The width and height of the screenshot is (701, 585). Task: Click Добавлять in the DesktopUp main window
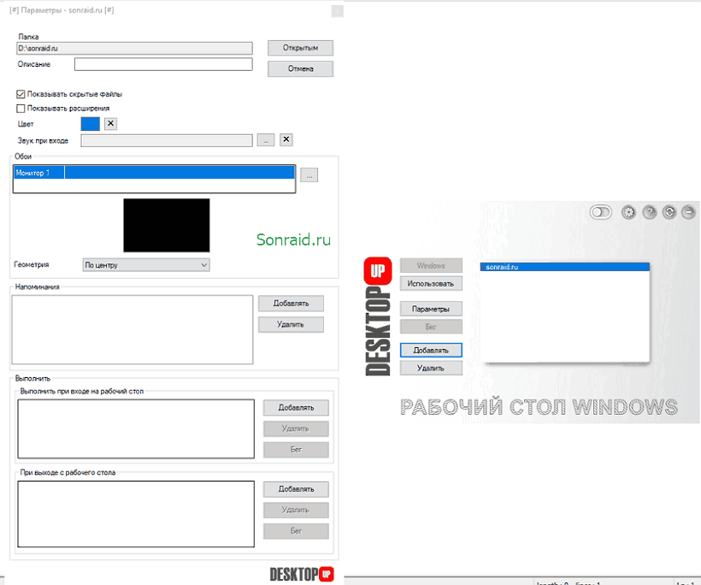pyautogui.click(x=431, y=350)
